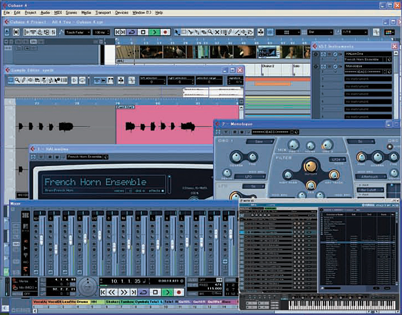The image size is (402, 315).
Task: Select the Draw pencil tool in project toolbar
Action: [230, 32]
